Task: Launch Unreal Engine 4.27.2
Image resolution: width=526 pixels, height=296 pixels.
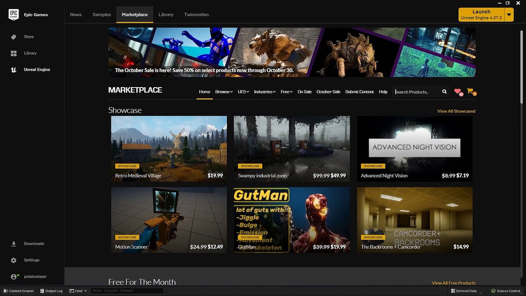Action: point(482,15)
